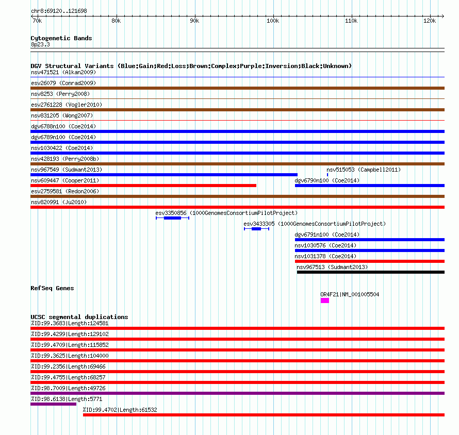
Task: Click the esv2761228 (Vogler2010) variant label
Action: coord(67,105)
